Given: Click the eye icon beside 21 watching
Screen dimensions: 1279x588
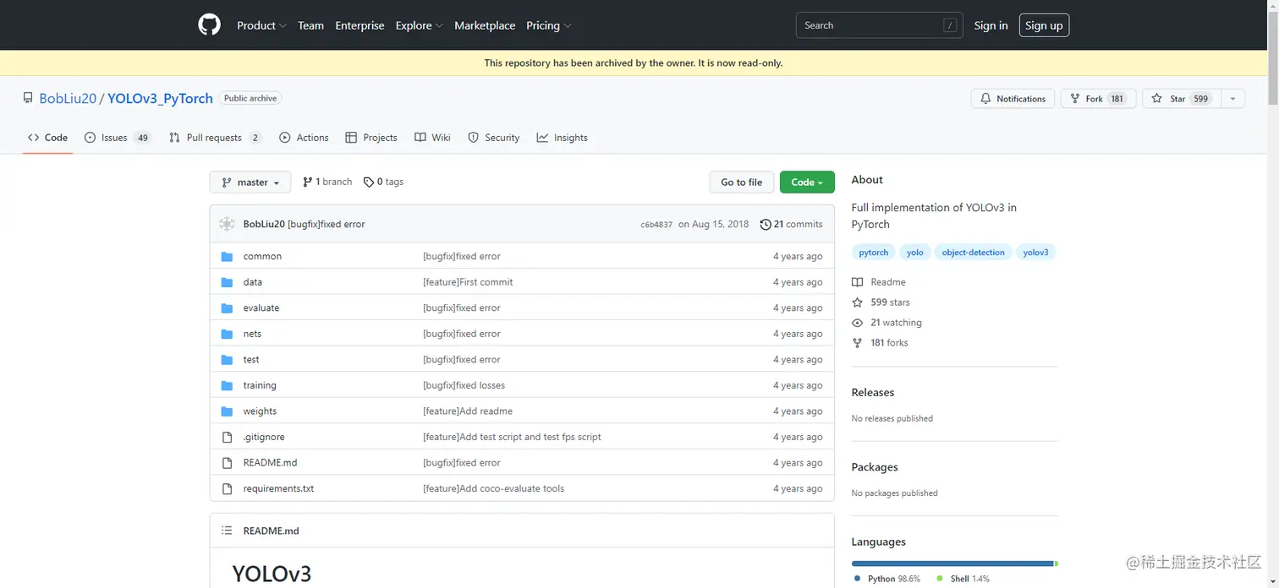Looking at the screenshot, I should pyautogui.click(x=858, y=323).
